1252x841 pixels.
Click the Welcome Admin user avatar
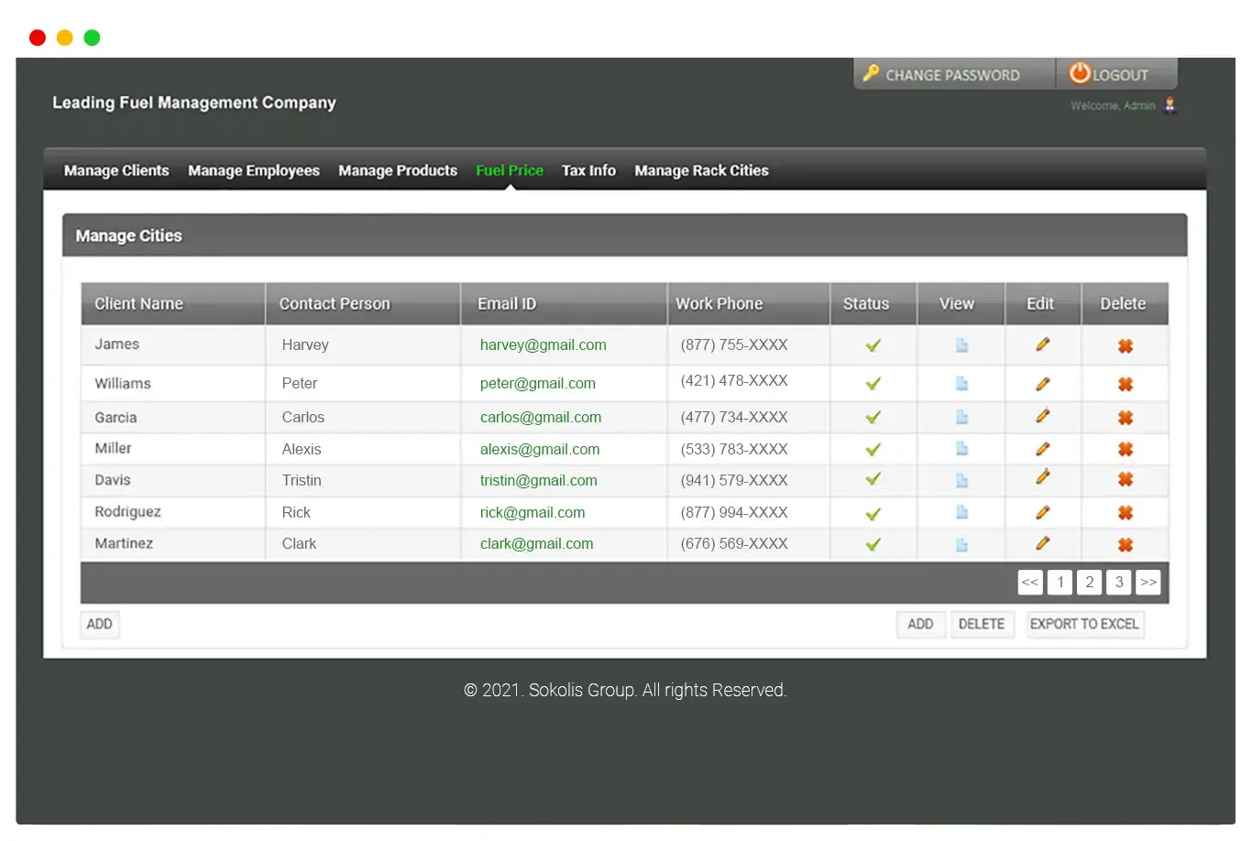[1169, 104]
